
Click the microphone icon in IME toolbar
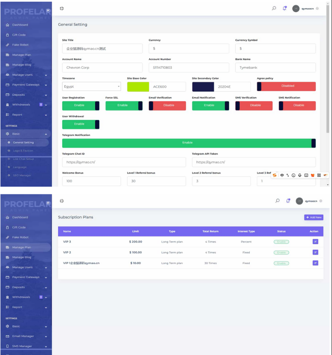point(300,175)
